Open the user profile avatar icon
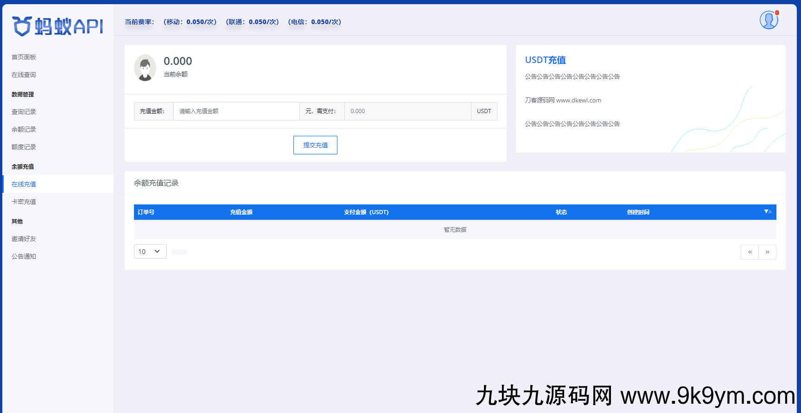The height and width of the screenshot is (413, 801). click(769, 20)
